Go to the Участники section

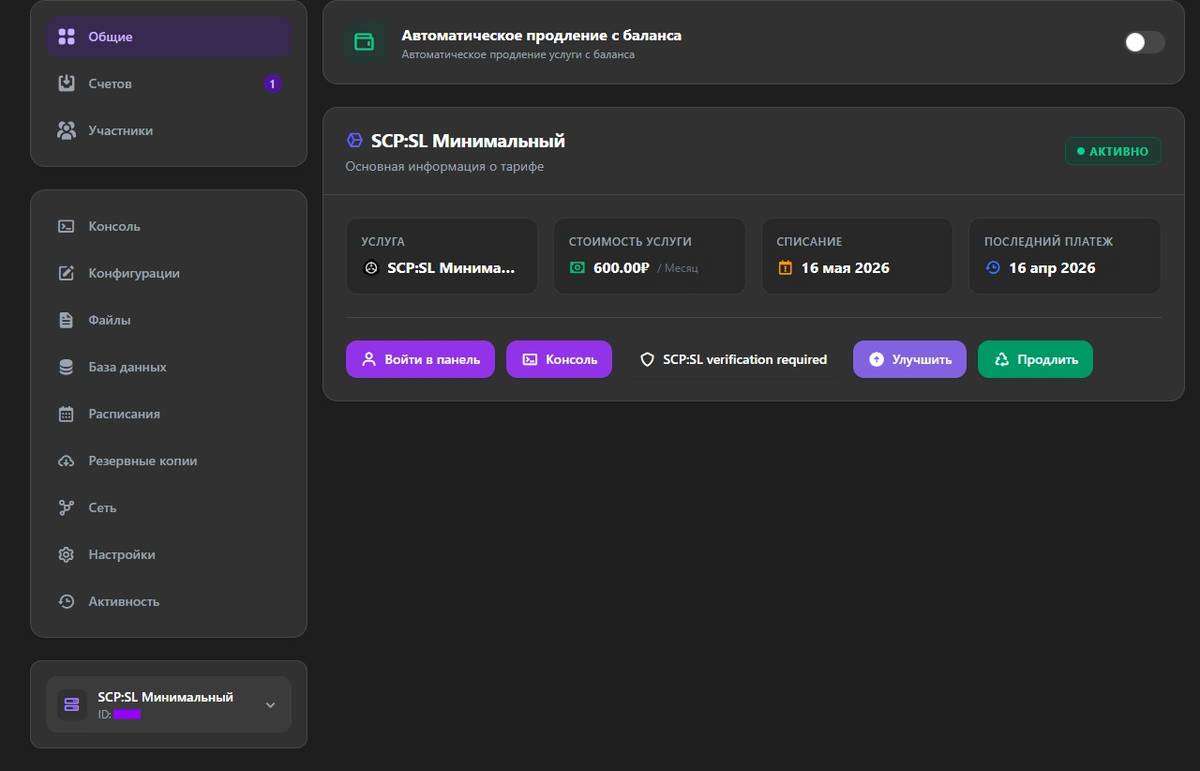[x=169, y=130]
